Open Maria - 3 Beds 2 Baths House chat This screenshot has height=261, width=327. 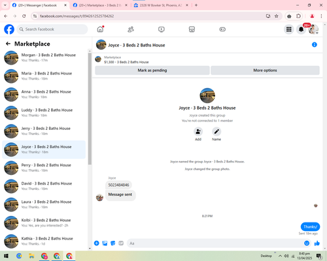pyautogui.click(x=44, y=76)
